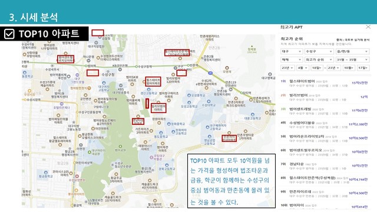Open the 매매 transaction type dropdown
This screenshot has height=212, width=377.
point(292,59)
